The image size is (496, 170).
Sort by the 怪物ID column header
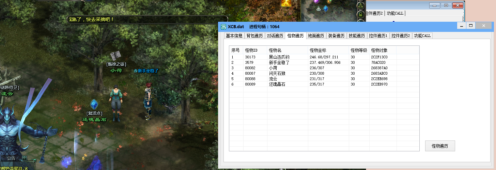[255, 50]
